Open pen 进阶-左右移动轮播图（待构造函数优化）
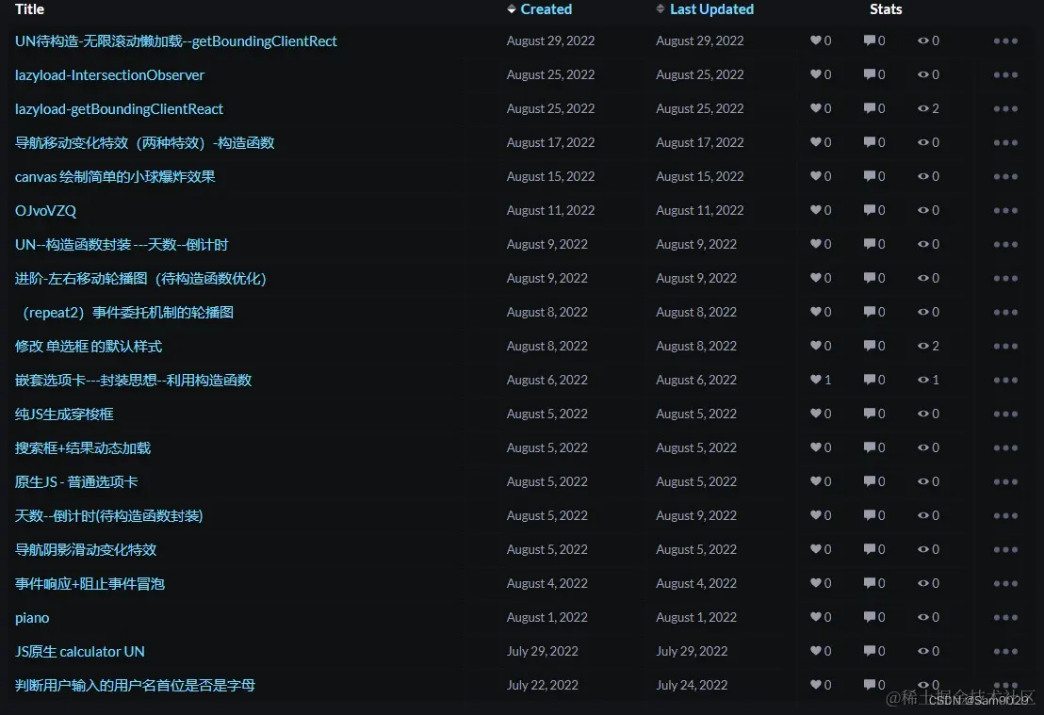 click(140, 278)
